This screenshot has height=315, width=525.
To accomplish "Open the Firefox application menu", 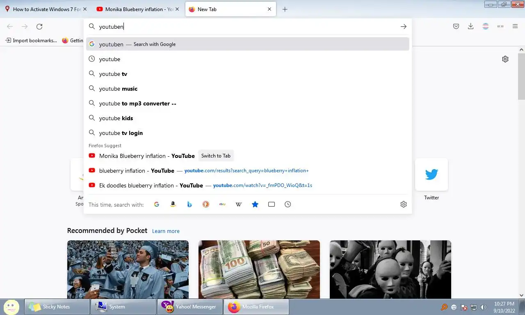I will coord(515,26).
